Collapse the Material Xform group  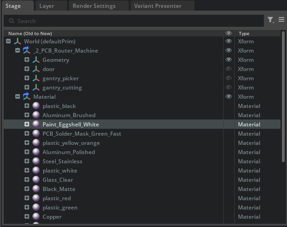(x=18, y=97)
